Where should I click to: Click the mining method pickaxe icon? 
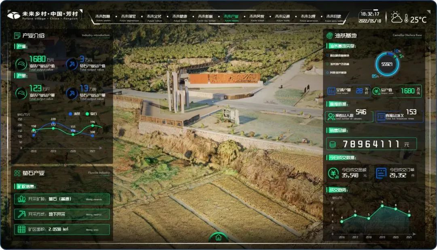tap(21, 214)
